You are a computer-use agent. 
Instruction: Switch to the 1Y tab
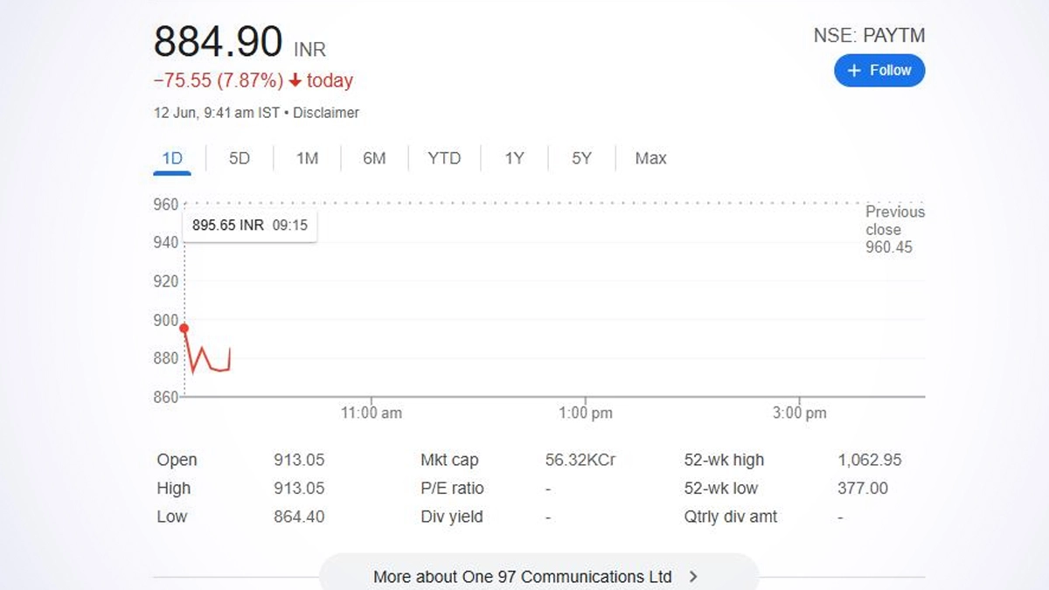(514, 158)
